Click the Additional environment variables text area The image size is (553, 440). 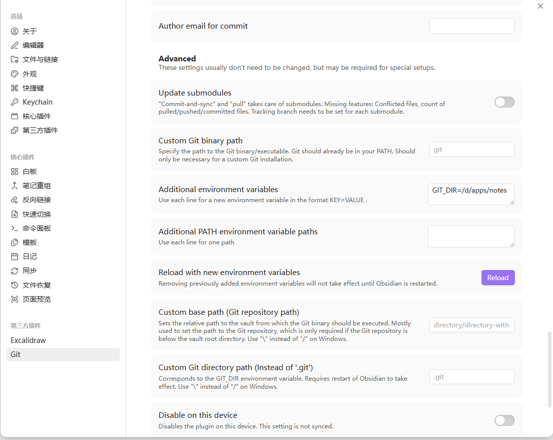(470, 194)
